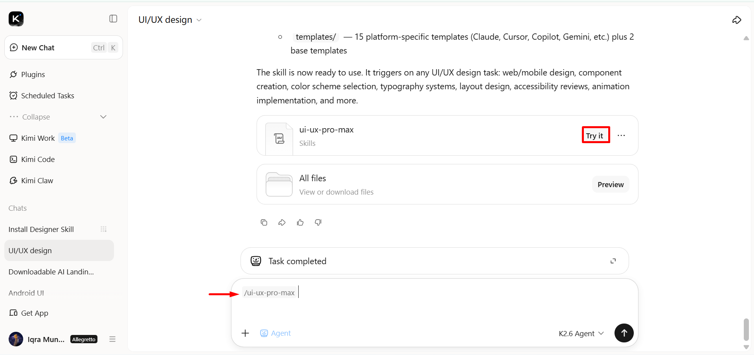Click the Get App devices icon
The height and width of the screenshot is (355, 754).
[13, 313]
